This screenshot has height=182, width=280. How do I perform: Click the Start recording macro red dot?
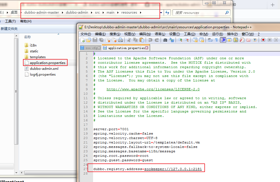(x=263, y=40)
